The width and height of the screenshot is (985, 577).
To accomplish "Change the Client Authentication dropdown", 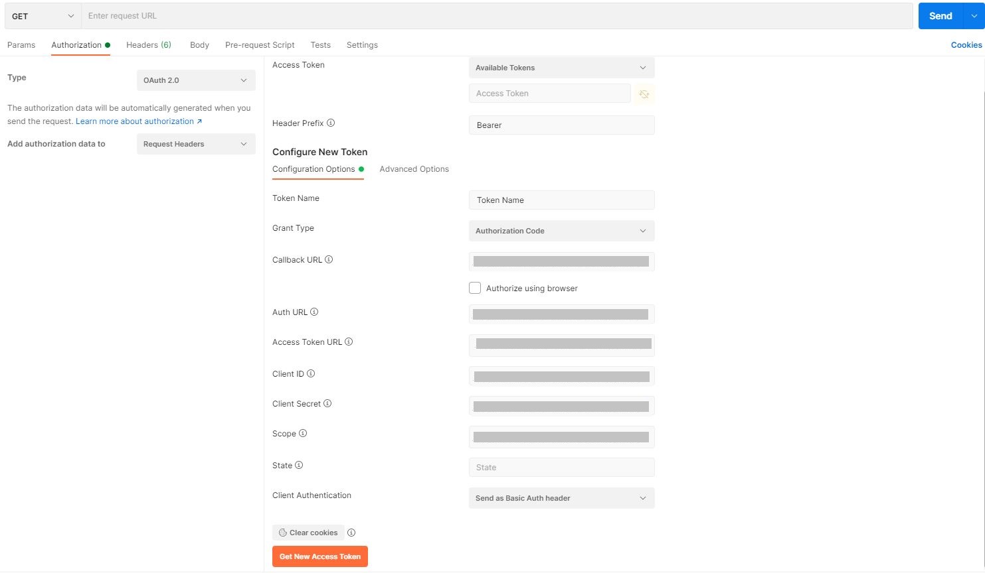I will (561, 497).
